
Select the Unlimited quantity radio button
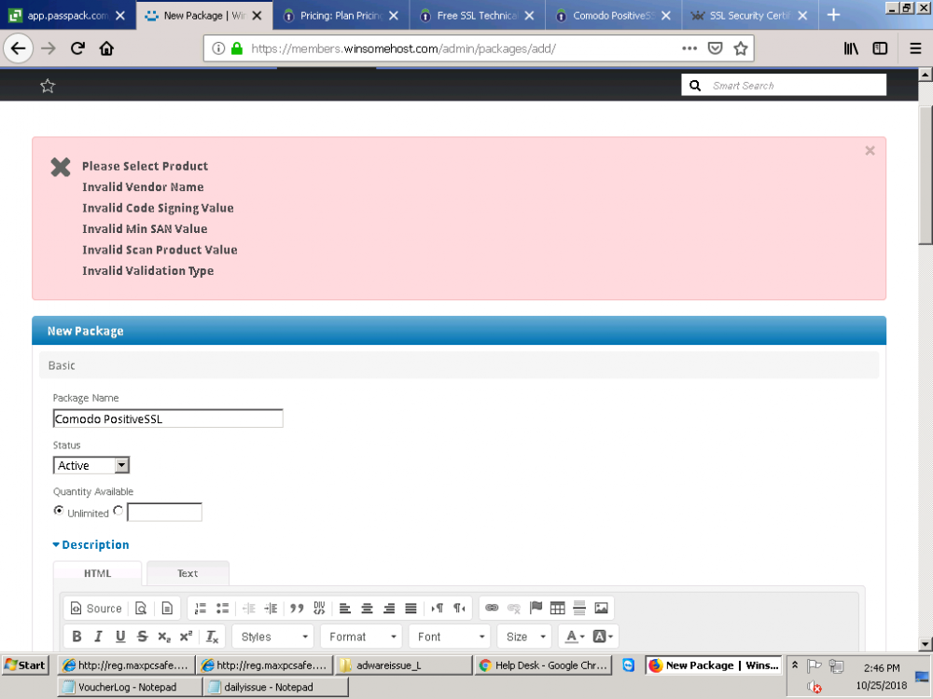coord(58,511)
